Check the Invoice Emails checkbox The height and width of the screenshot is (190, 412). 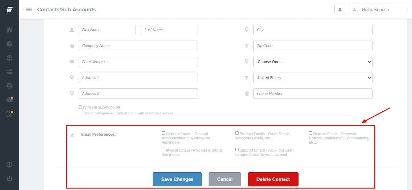[163, 150]
